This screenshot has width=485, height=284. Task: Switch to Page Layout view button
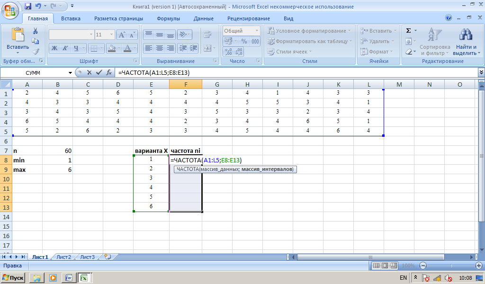point(385,266)
